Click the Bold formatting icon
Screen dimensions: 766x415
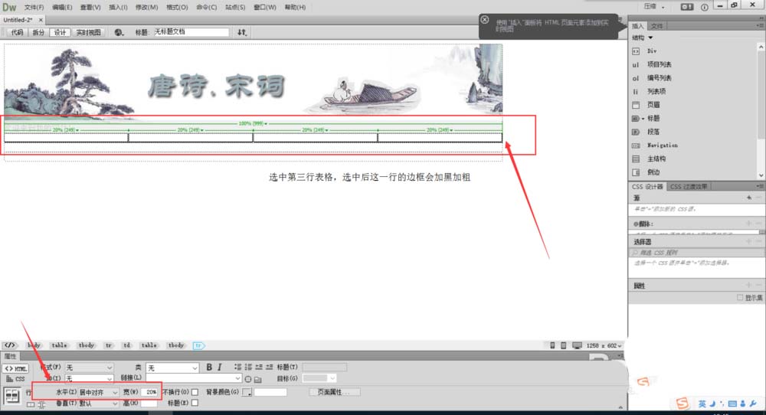(209, 368)
